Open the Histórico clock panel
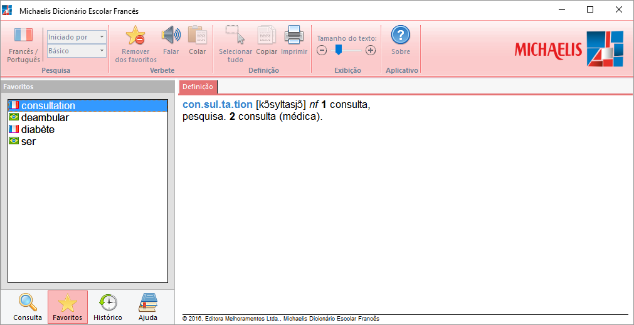The image size is (634, 325). point(108,307)
